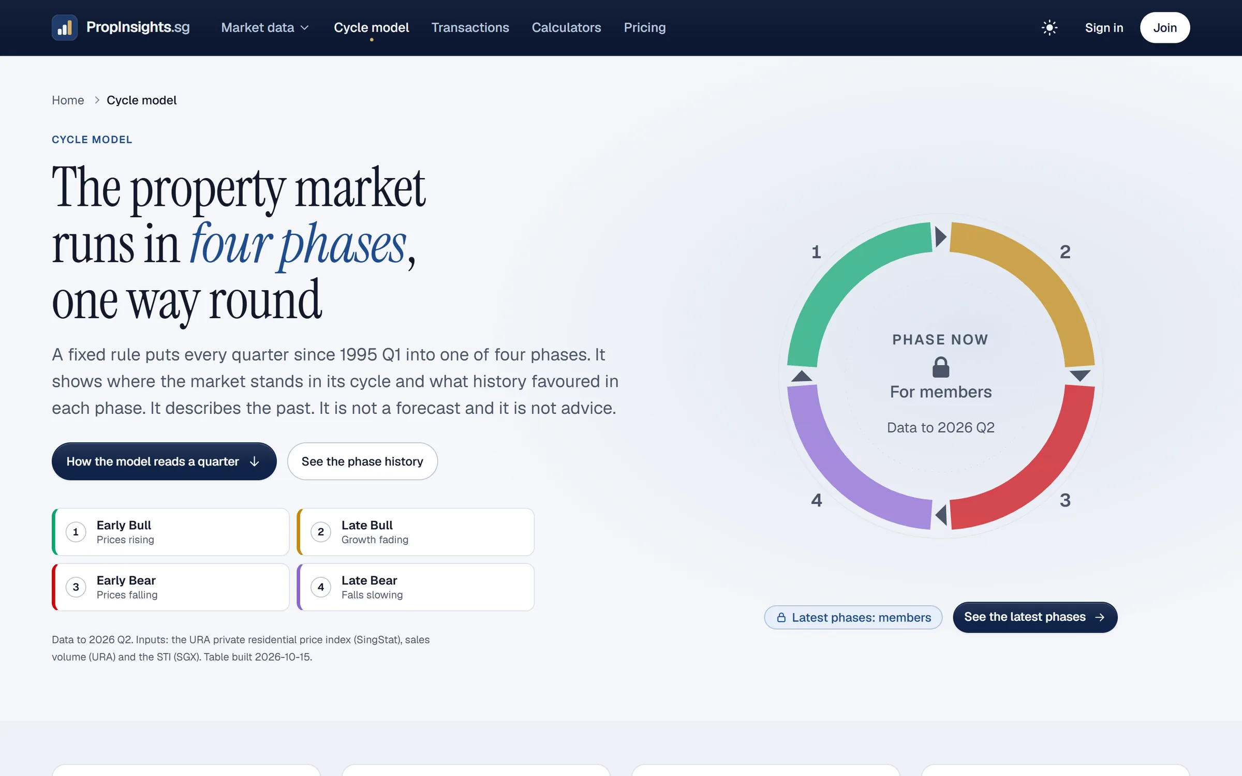Click the circled number 1 on Early Bull
The width and height of the screenshot is (1242, 776).
point(76,532)
